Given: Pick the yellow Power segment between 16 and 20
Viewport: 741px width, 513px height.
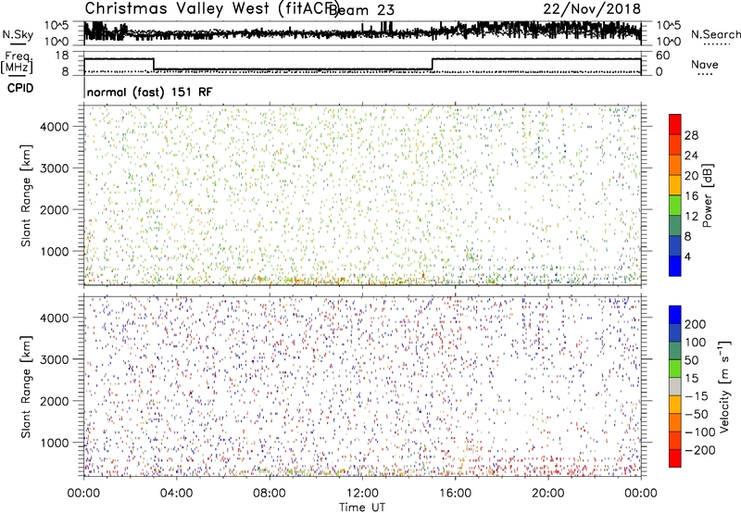Looking at the screenshot, I should pos(675,185).
